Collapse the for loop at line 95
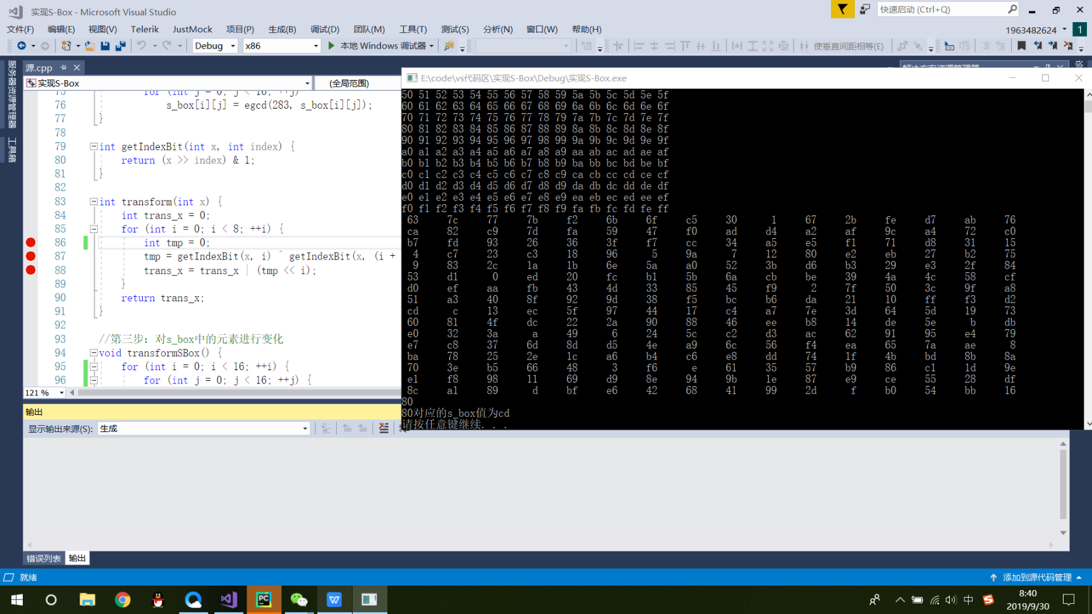Screen dimensions: 1092x614 (x=94, y=366)
